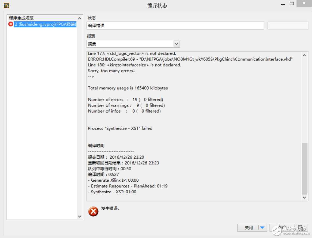Click the LabVIEW window icon in the title bar
Viewport: 312px width, 238px height.
(x=7, y=5)
